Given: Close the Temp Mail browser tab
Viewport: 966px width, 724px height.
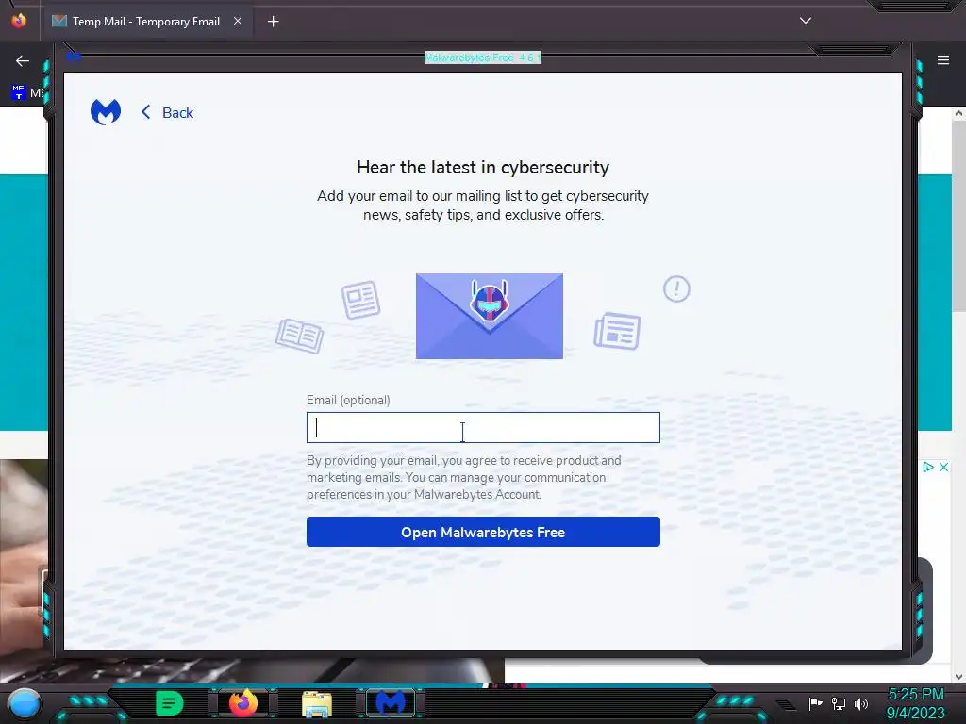Looking at the screenshot, I should 237,21.
